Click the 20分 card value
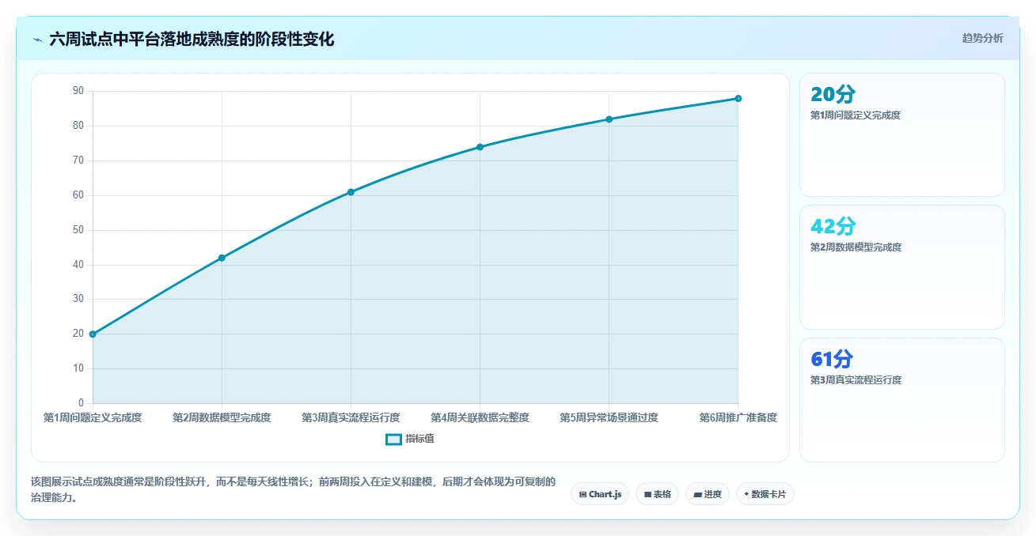 [x=833, y=95]
